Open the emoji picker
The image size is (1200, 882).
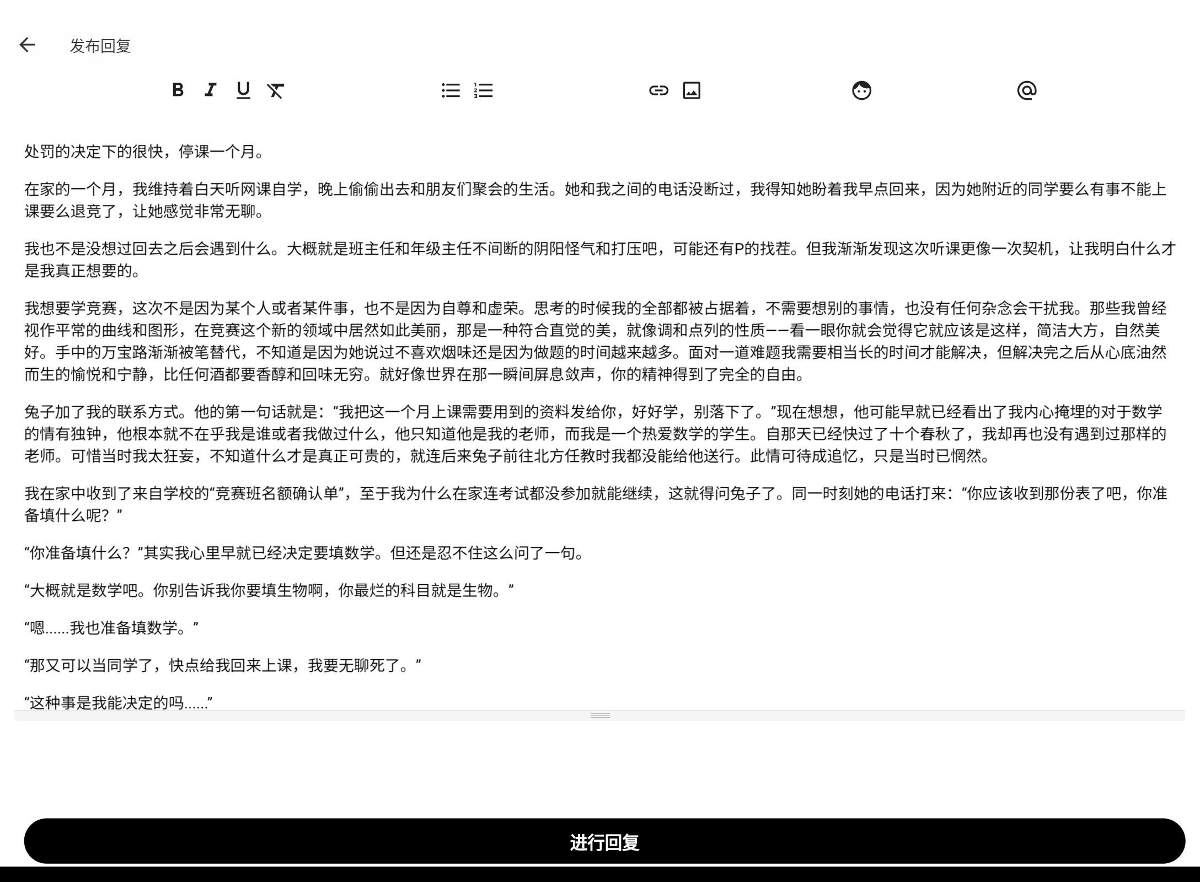tap(861, 90)
